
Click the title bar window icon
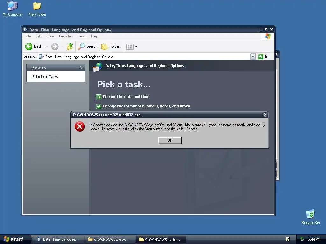[25, 30]
